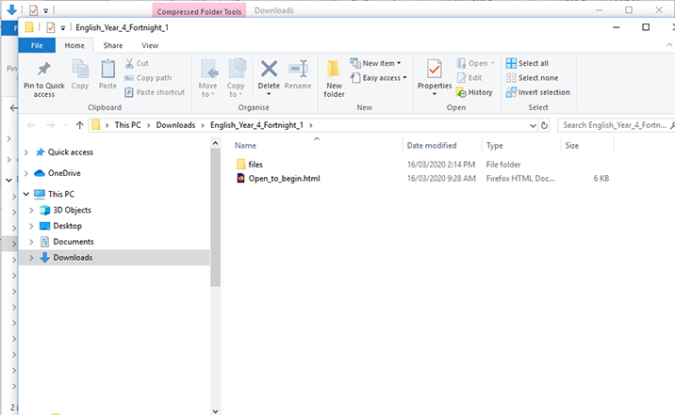Screen dimensions: 675x415
Task: Expand the Quick access tree node
Action: (26, 152)
